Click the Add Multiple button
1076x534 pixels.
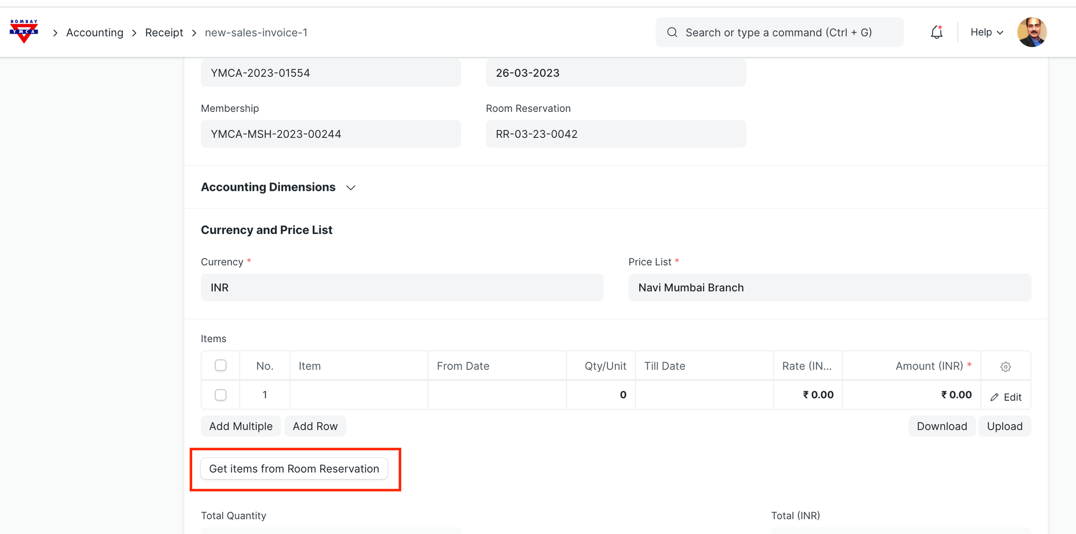[240, 426]
